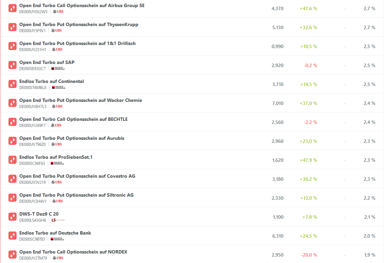
Task: Click the red arrow icon beside NORDEX Call
Action: (13, 255)
